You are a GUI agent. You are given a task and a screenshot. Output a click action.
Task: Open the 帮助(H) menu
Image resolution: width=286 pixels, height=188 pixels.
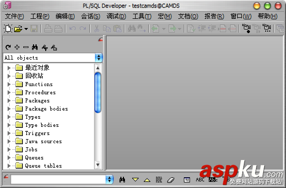click(x=268, y=16)
